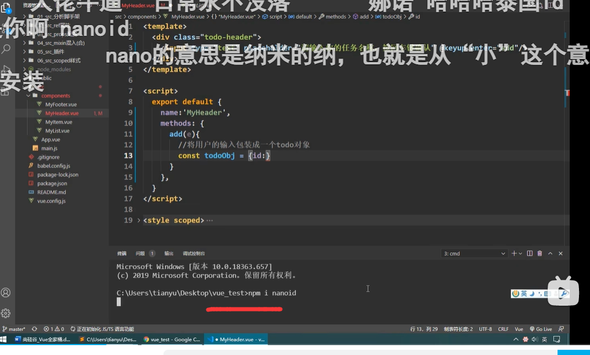Open MyFooter.vue in the explorer
The width and height of the screenshot is (590, 355).
pos(61,104)
